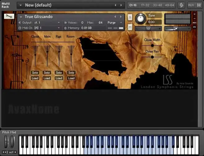Click the Voices icon
This screenshot has width=204, height=156.
point(65,23)
